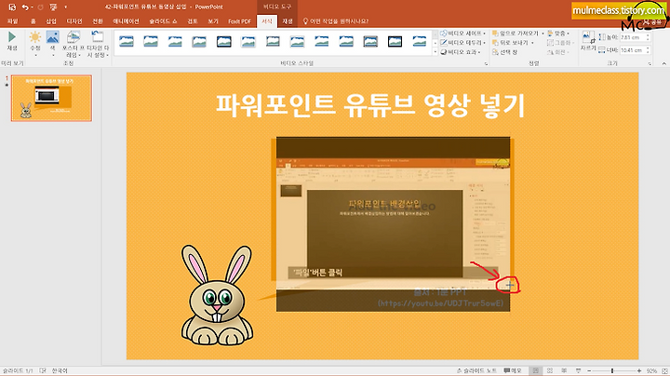Image resolution: width=670 pixels, height=376 pixels.
Task: Click the 너비 (Width) size field
Action: coord(633,50)
